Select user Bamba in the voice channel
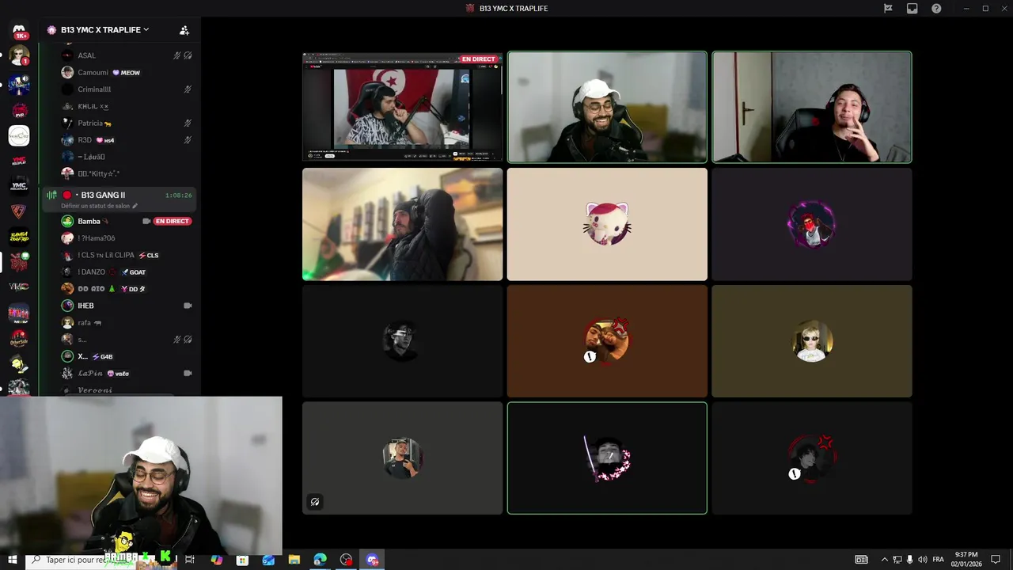 (x=89, y=221)
